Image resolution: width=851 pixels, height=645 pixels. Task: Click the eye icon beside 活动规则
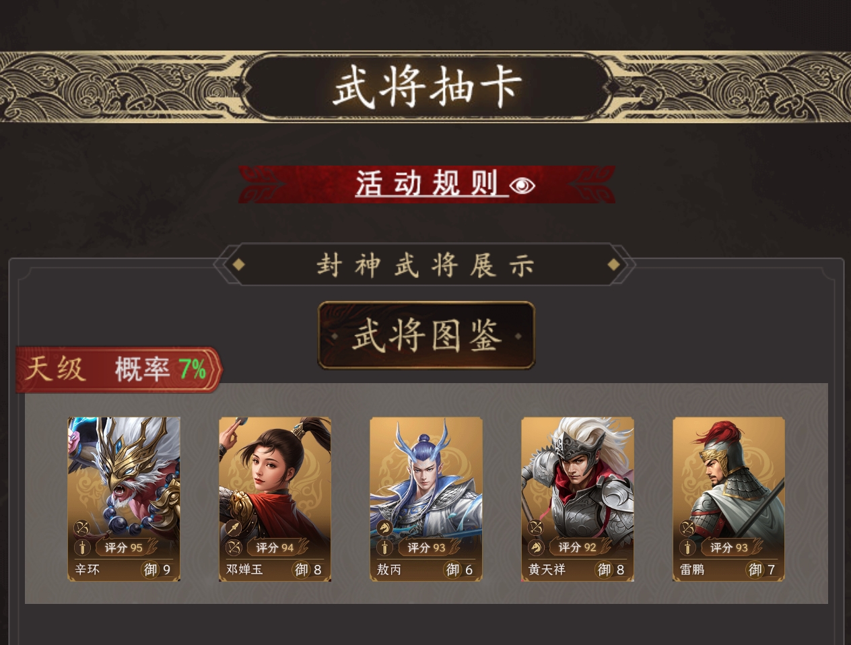pyautogui.click(x=522, y=185)
